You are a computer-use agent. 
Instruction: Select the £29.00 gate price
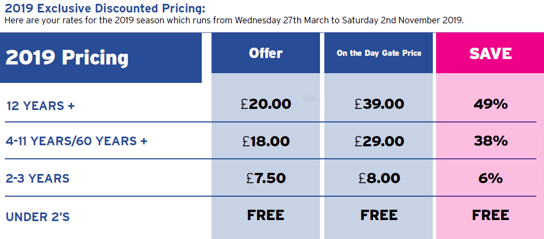(x=379, y=141)
